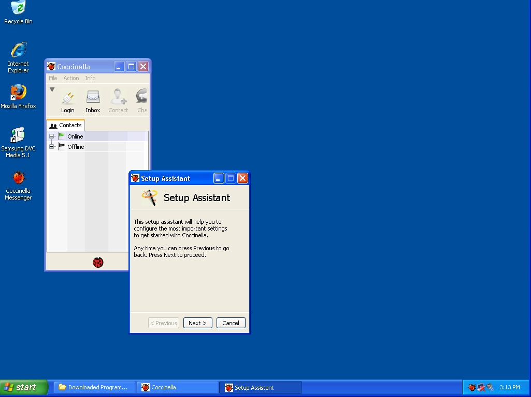Click the speaker volume tray icon
The height and width of the screenshot is (397, 531).
490,387
